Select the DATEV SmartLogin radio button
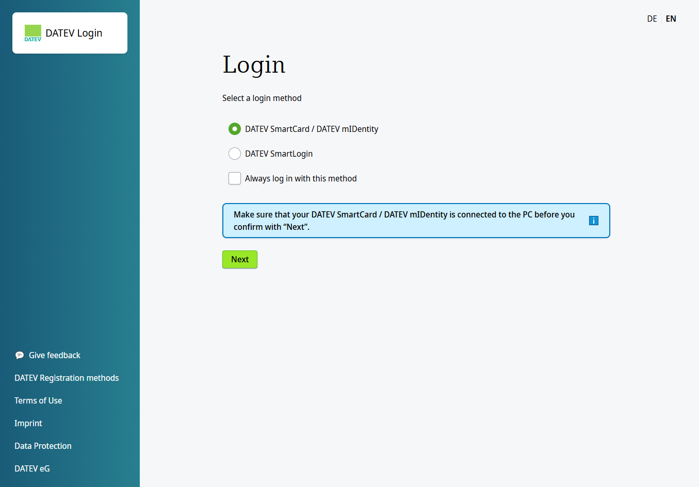699x487 pixels. click(x=235, y=154)
